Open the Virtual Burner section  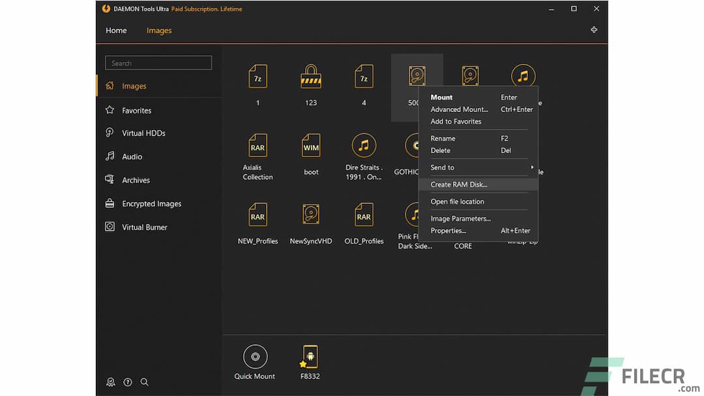point(144,227)
